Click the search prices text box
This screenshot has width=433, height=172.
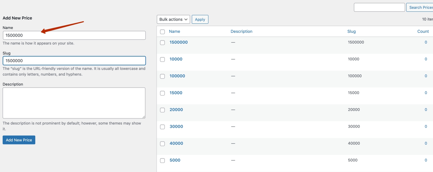379,7
